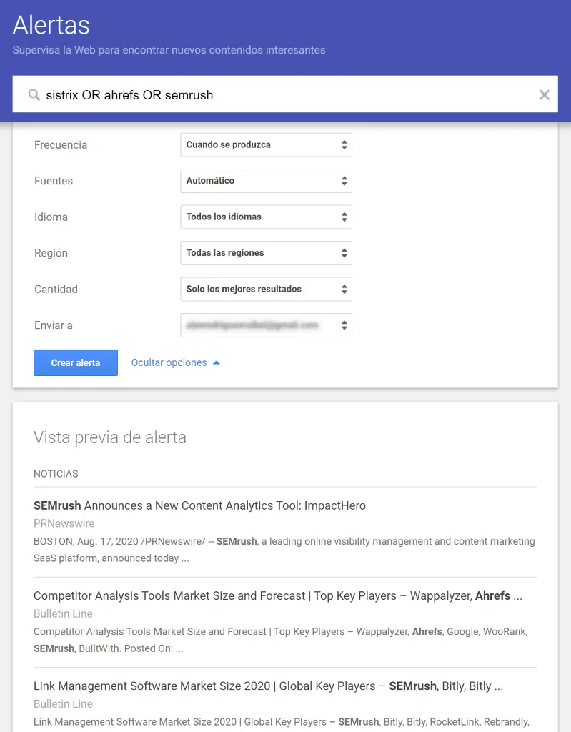Click the arrows icon on the Idioma selector

(x=345, y=217)
